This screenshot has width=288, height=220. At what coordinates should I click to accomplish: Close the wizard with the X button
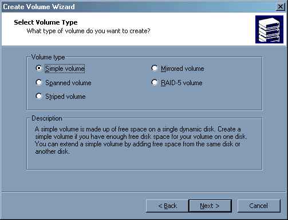click(x=281, y=7)
